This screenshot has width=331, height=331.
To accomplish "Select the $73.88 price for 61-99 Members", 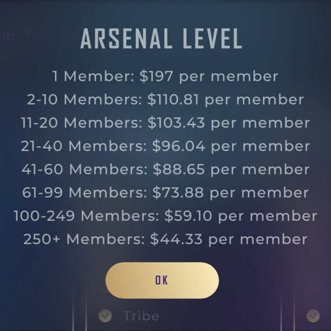I will click(178, 192).
